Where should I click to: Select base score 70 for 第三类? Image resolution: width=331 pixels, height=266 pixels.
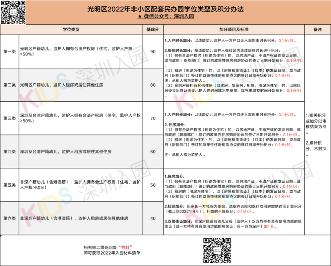pyautogui.click(x=153, y=118)
